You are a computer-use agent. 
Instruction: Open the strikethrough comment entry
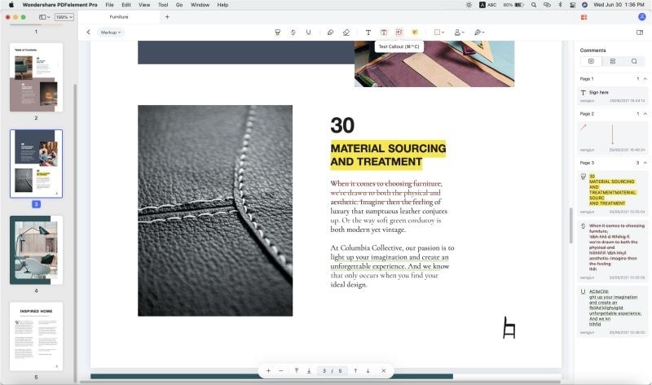click(612, 251)
